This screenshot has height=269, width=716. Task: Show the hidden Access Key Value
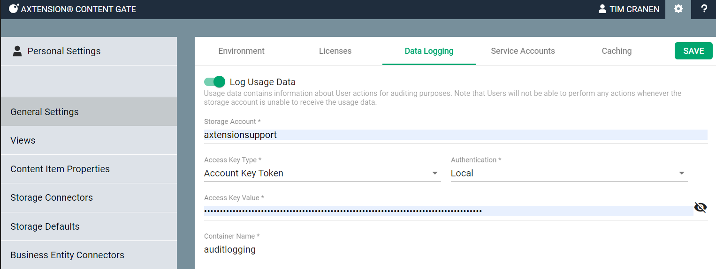(x=700, y=207)
